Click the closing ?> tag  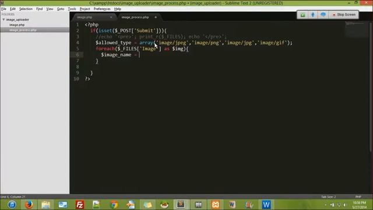tap(87, 79)
